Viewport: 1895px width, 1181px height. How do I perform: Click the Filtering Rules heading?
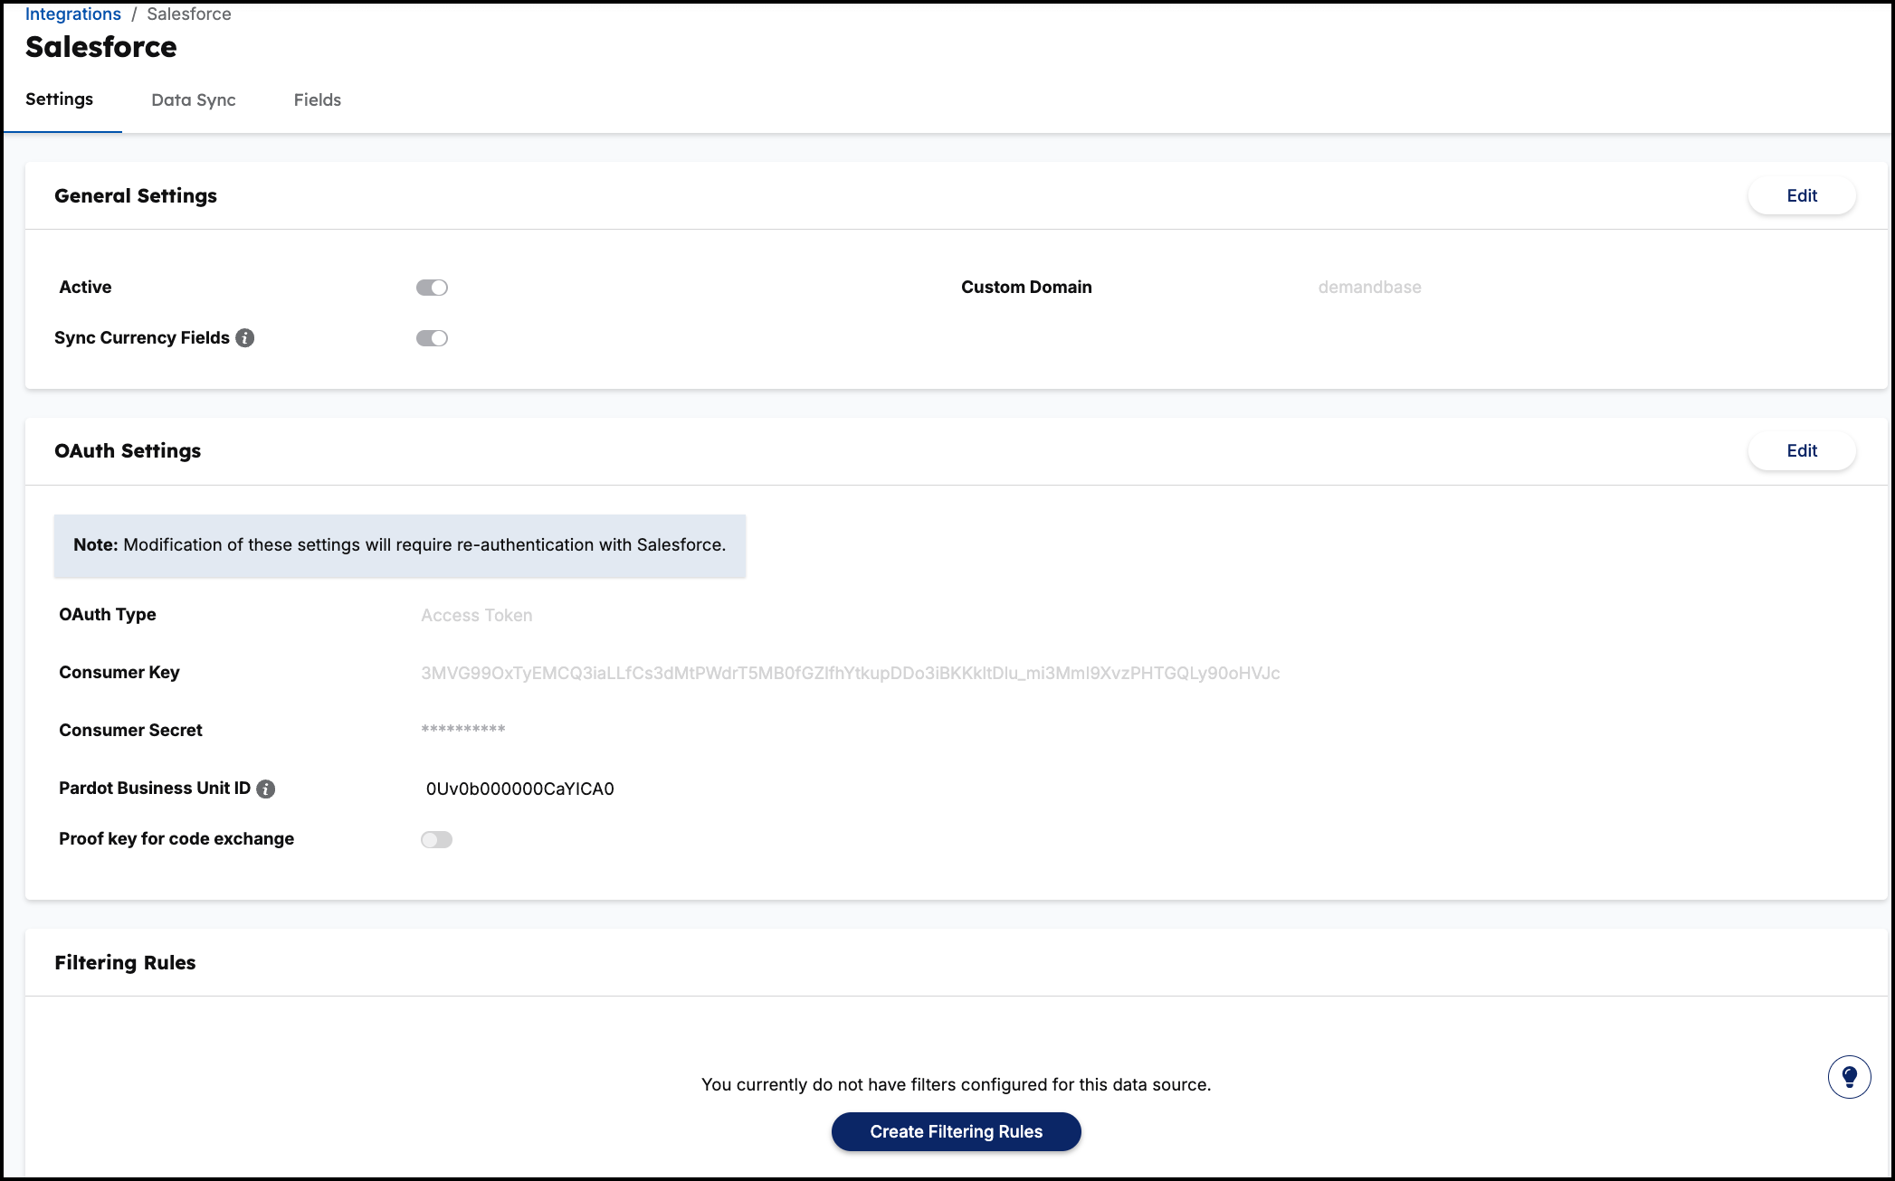pyautogui.click(x=125, y=962)
